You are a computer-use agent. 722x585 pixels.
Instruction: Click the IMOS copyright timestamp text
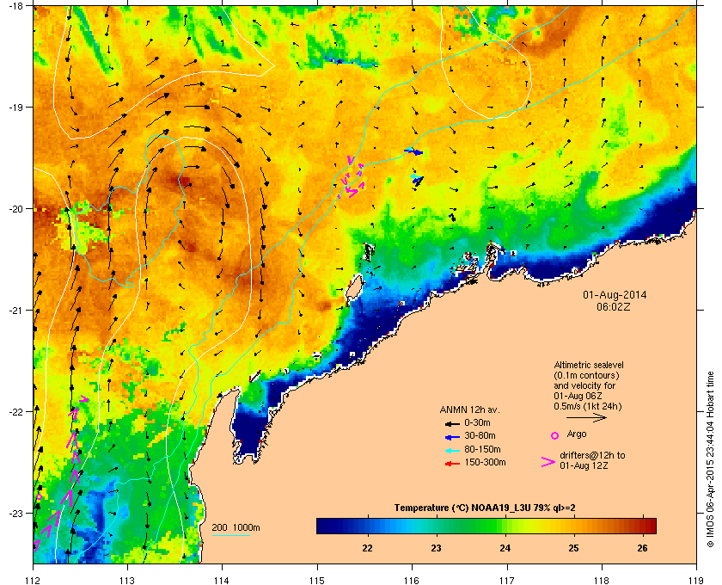pyautogui.click(x=710, y=459)
